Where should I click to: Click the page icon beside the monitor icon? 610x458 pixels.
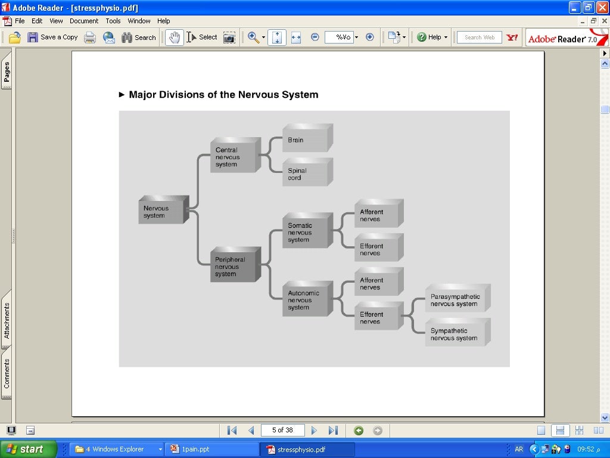click(30, 431)
